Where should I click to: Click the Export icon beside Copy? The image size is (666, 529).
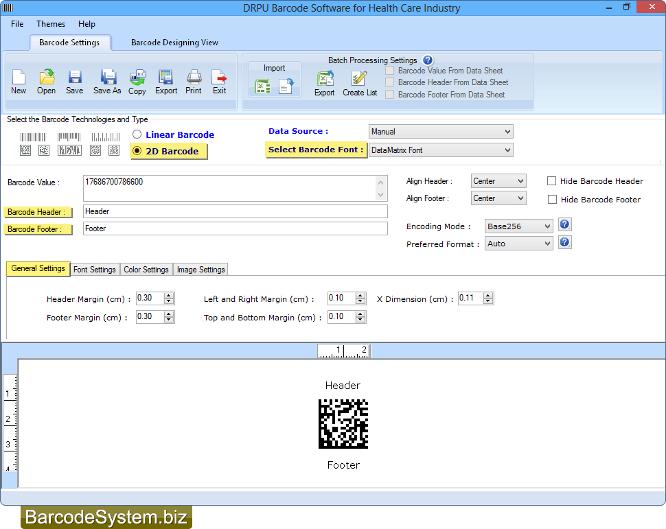165,78
